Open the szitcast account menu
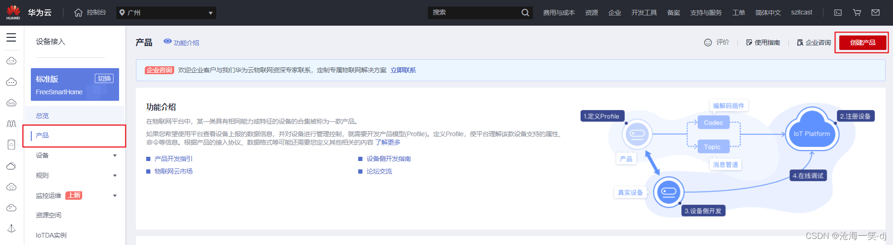This screenshot has height=245, width=893. (x=801, y=13)
